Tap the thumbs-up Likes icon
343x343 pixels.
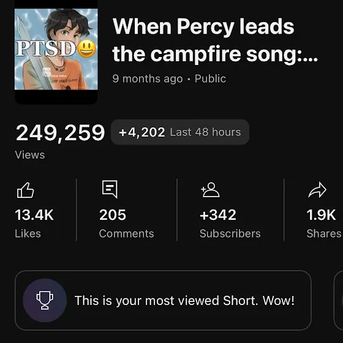(26, 190)
